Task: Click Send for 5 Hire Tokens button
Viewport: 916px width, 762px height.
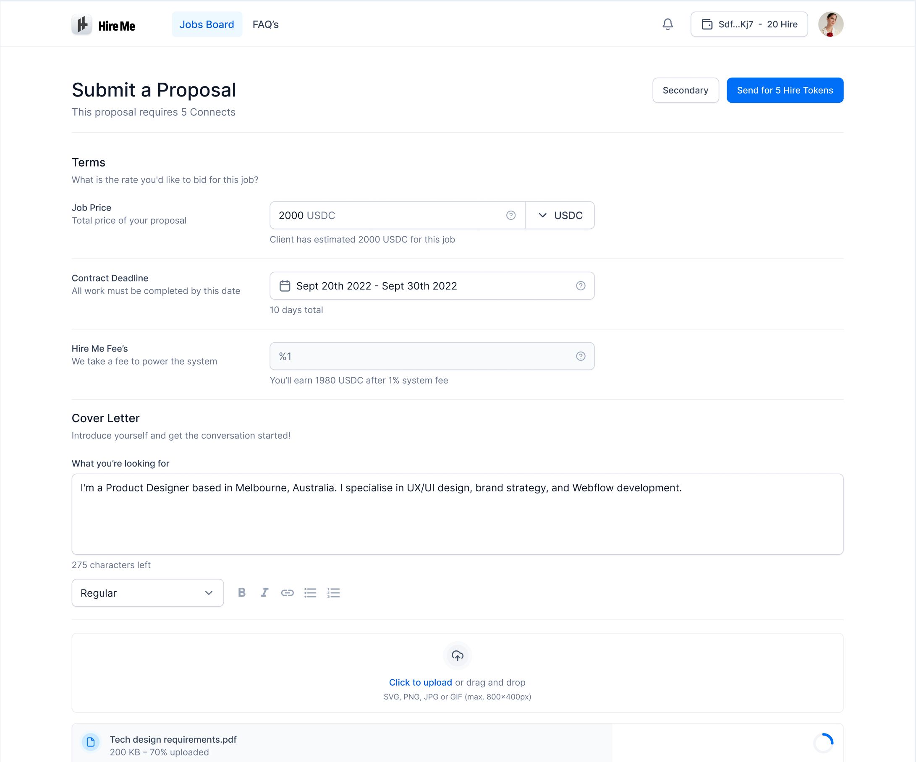Action: 785,90
